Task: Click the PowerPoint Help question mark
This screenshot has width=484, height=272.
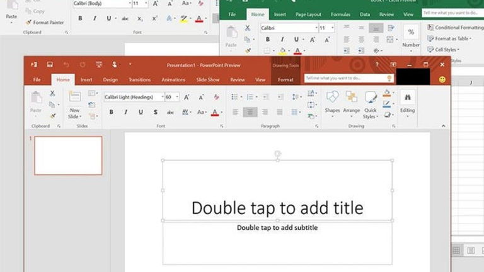Action: coord(377,64)
